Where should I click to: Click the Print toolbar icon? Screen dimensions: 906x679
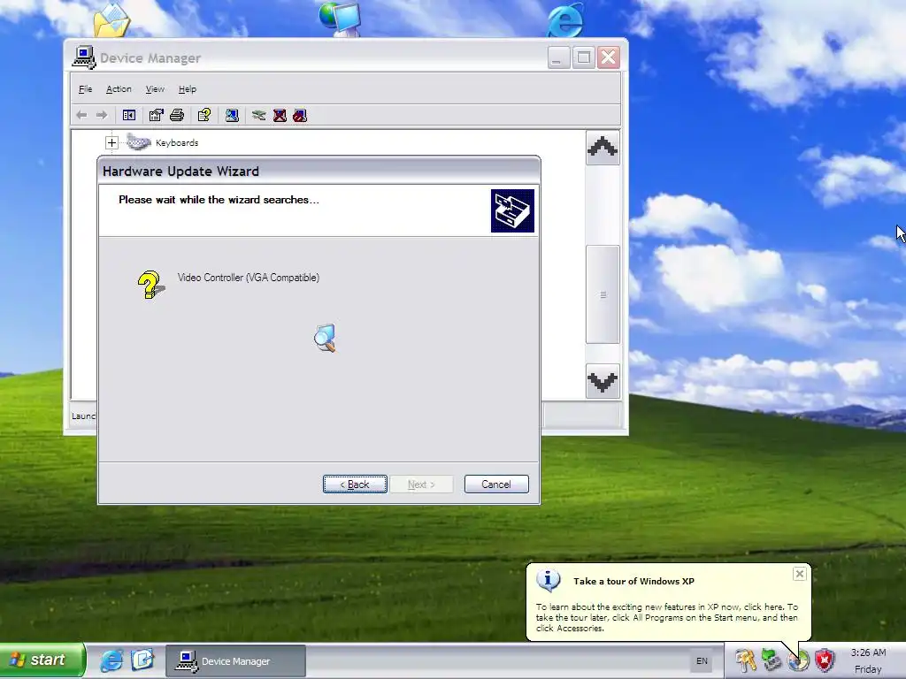(x=177, y=116)
